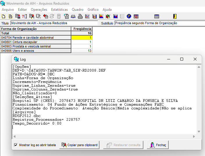Create a pie chart

click(x=108, y=16)
